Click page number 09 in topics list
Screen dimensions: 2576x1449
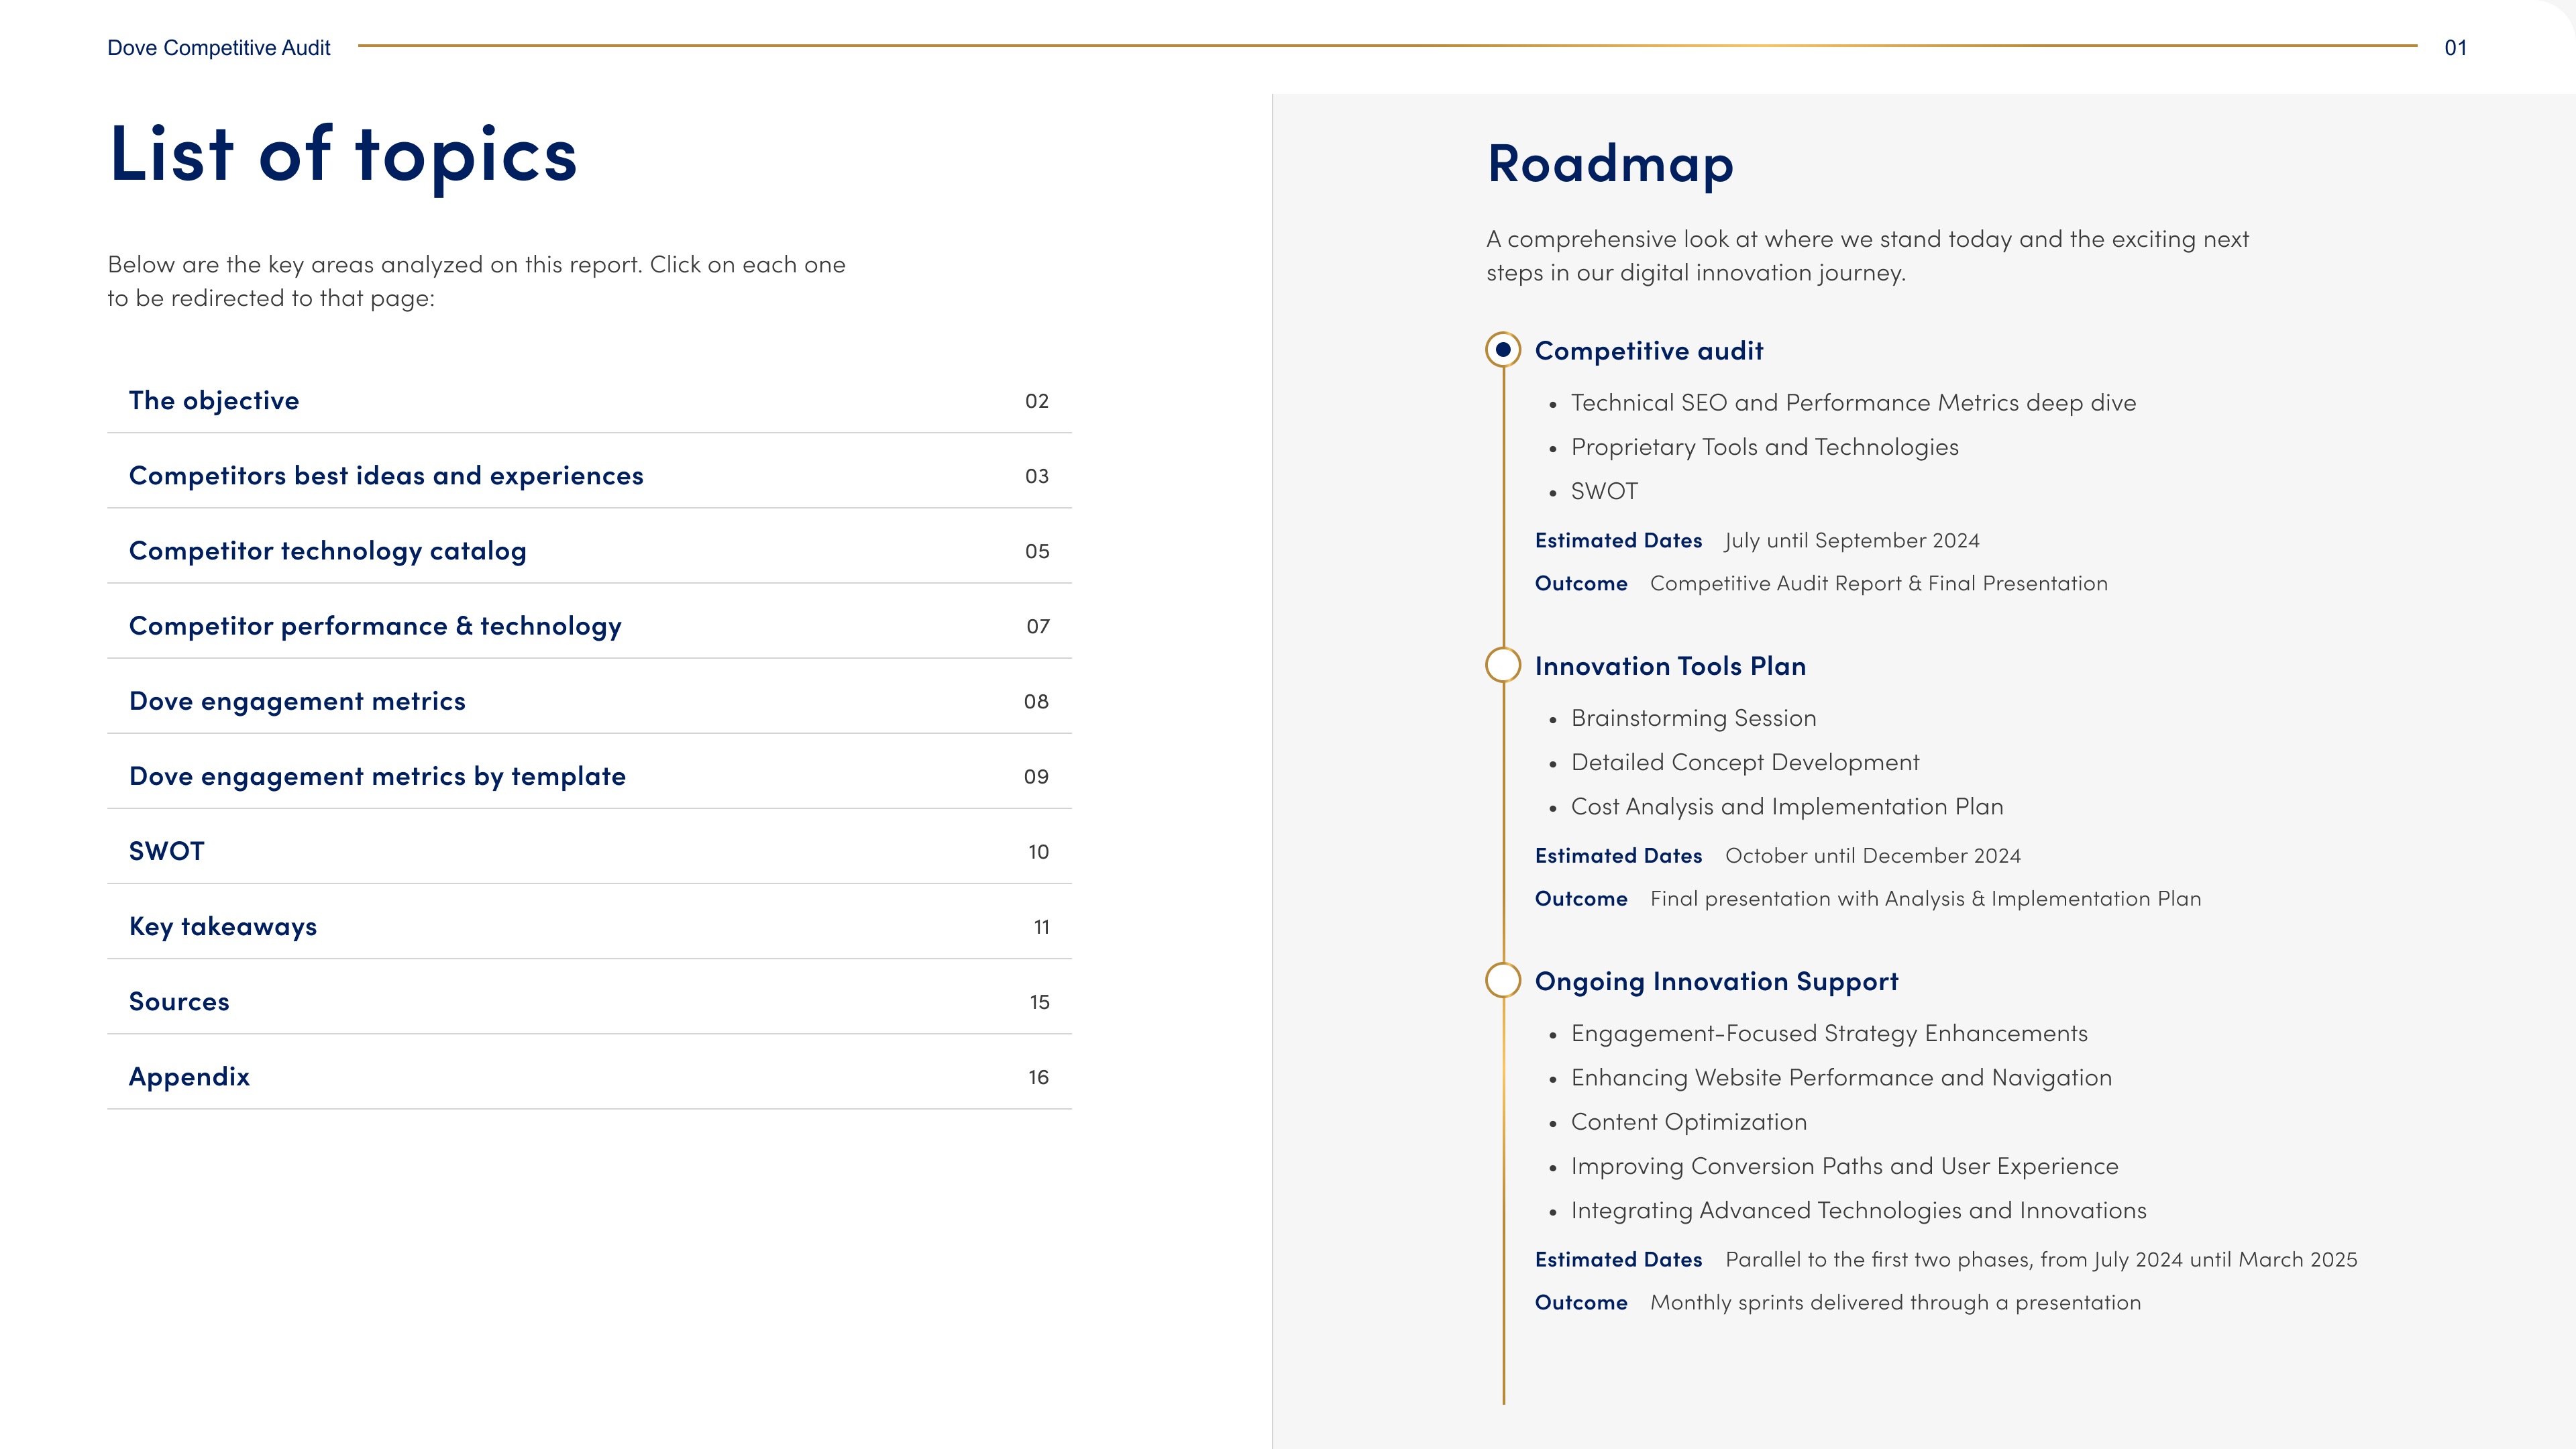[x=1036, y=776]
